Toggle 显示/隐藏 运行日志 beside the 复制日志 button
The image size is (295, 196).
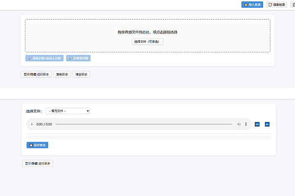[x=36, y=74]
